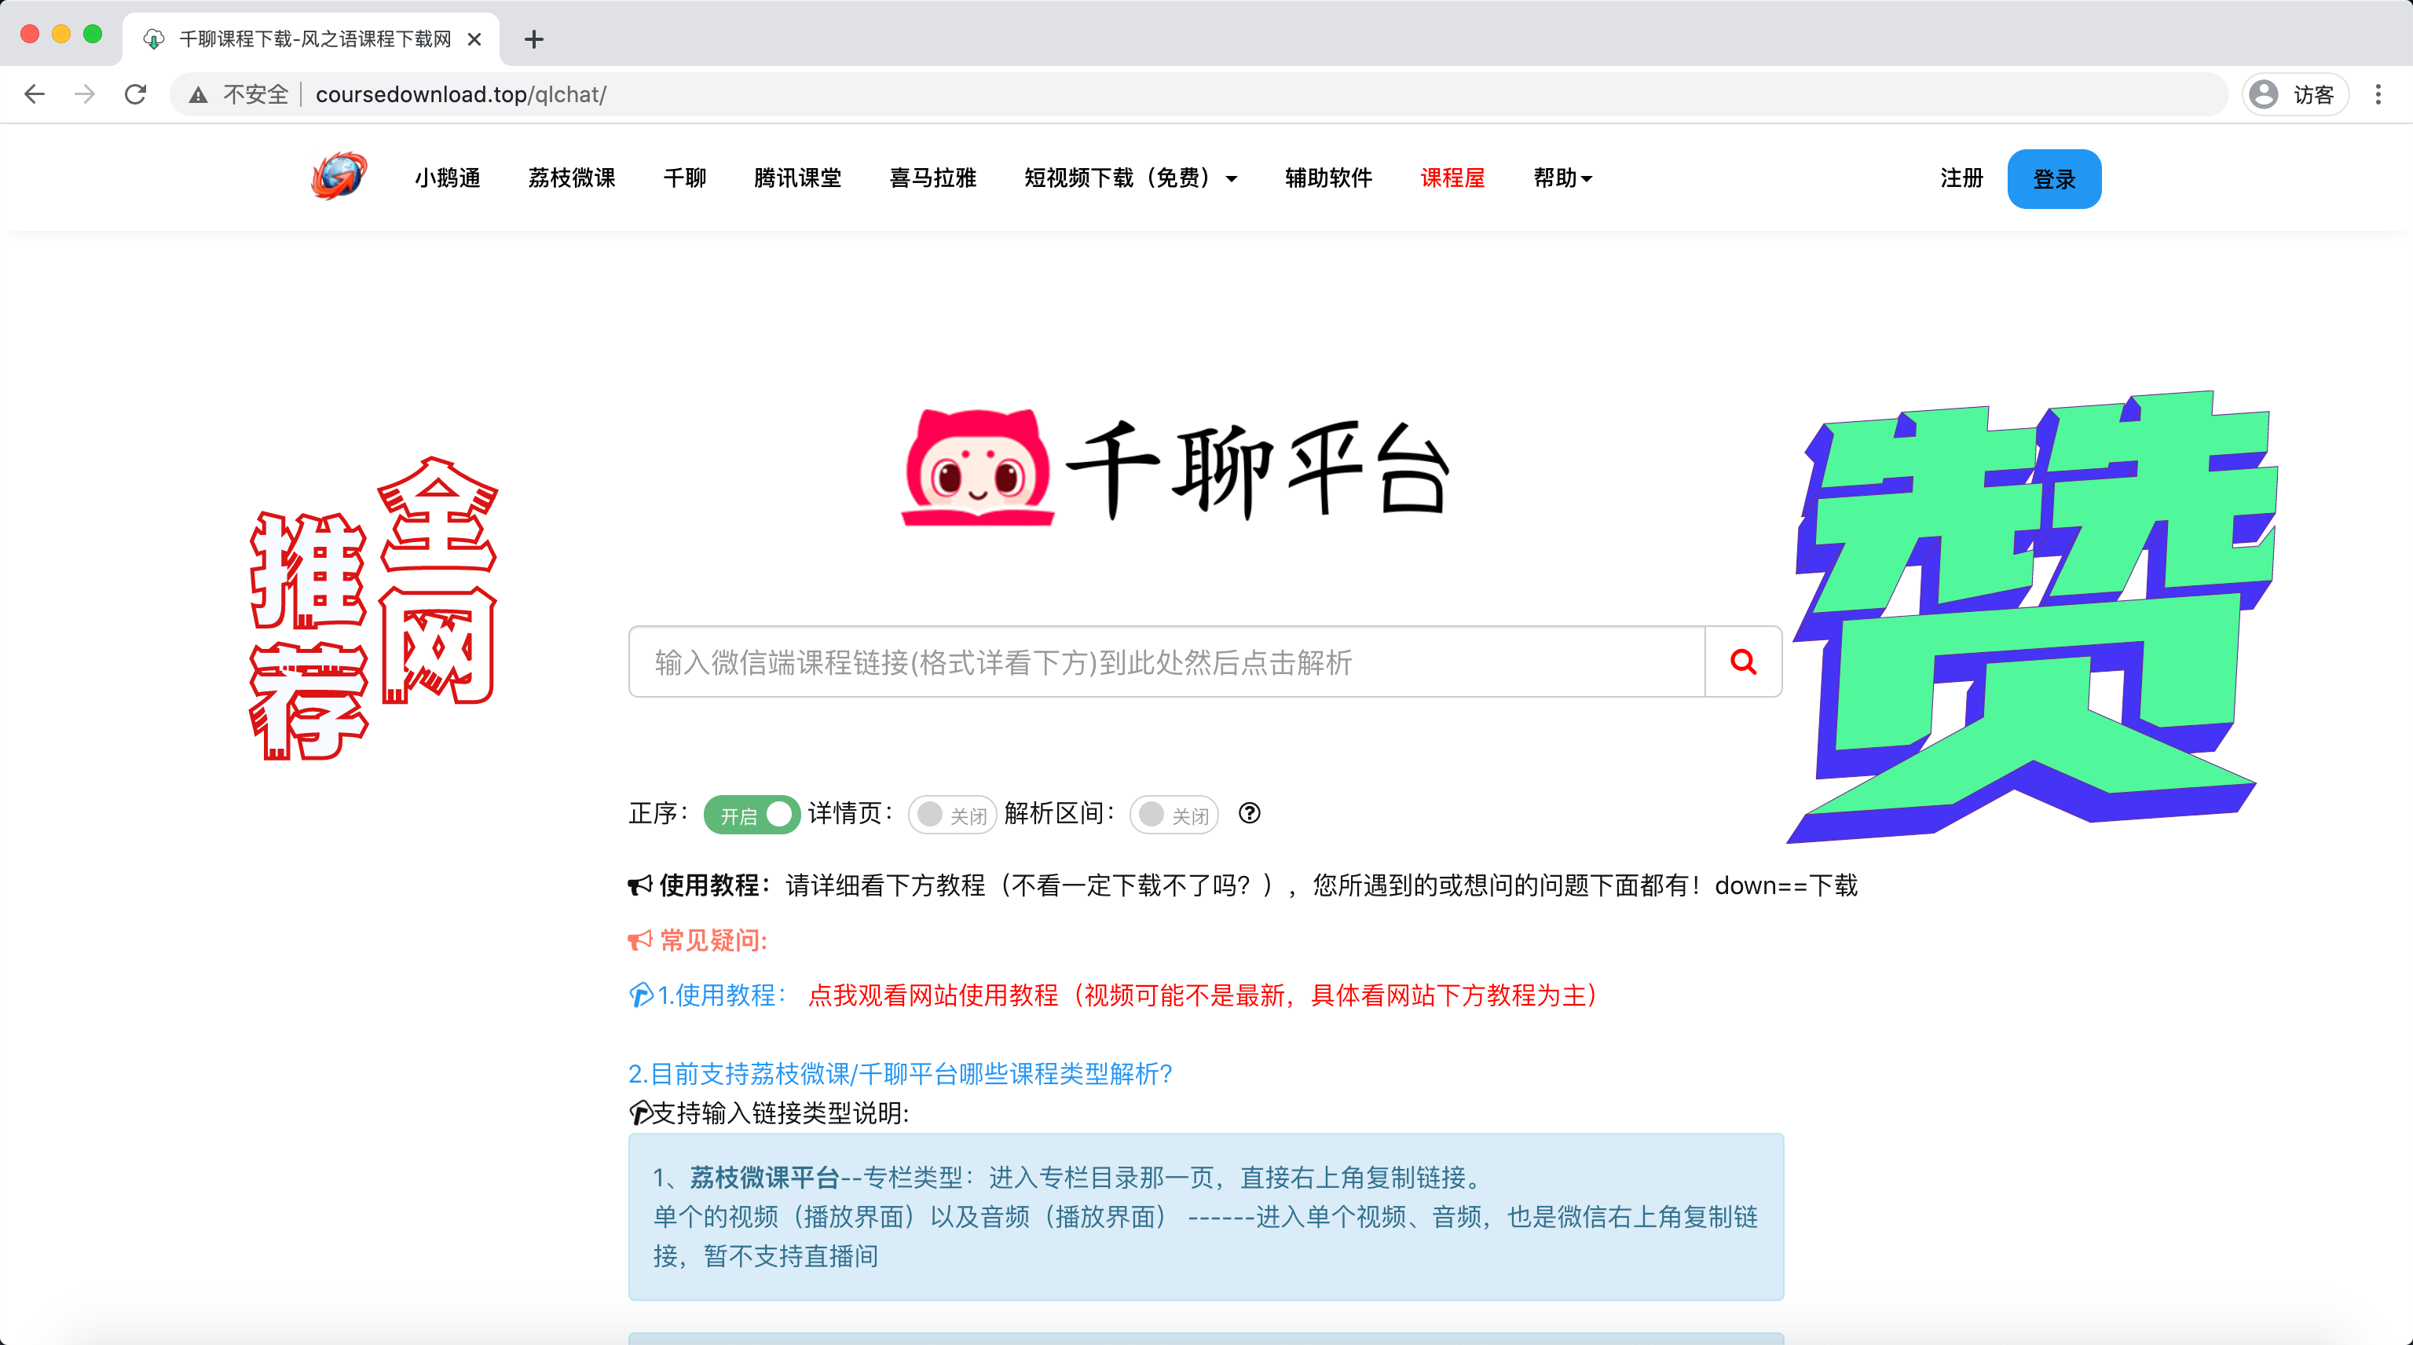Viewport: 2413px width, 1345px height.
Task: Open a new tab with plus icon
Action: point(534,39)
